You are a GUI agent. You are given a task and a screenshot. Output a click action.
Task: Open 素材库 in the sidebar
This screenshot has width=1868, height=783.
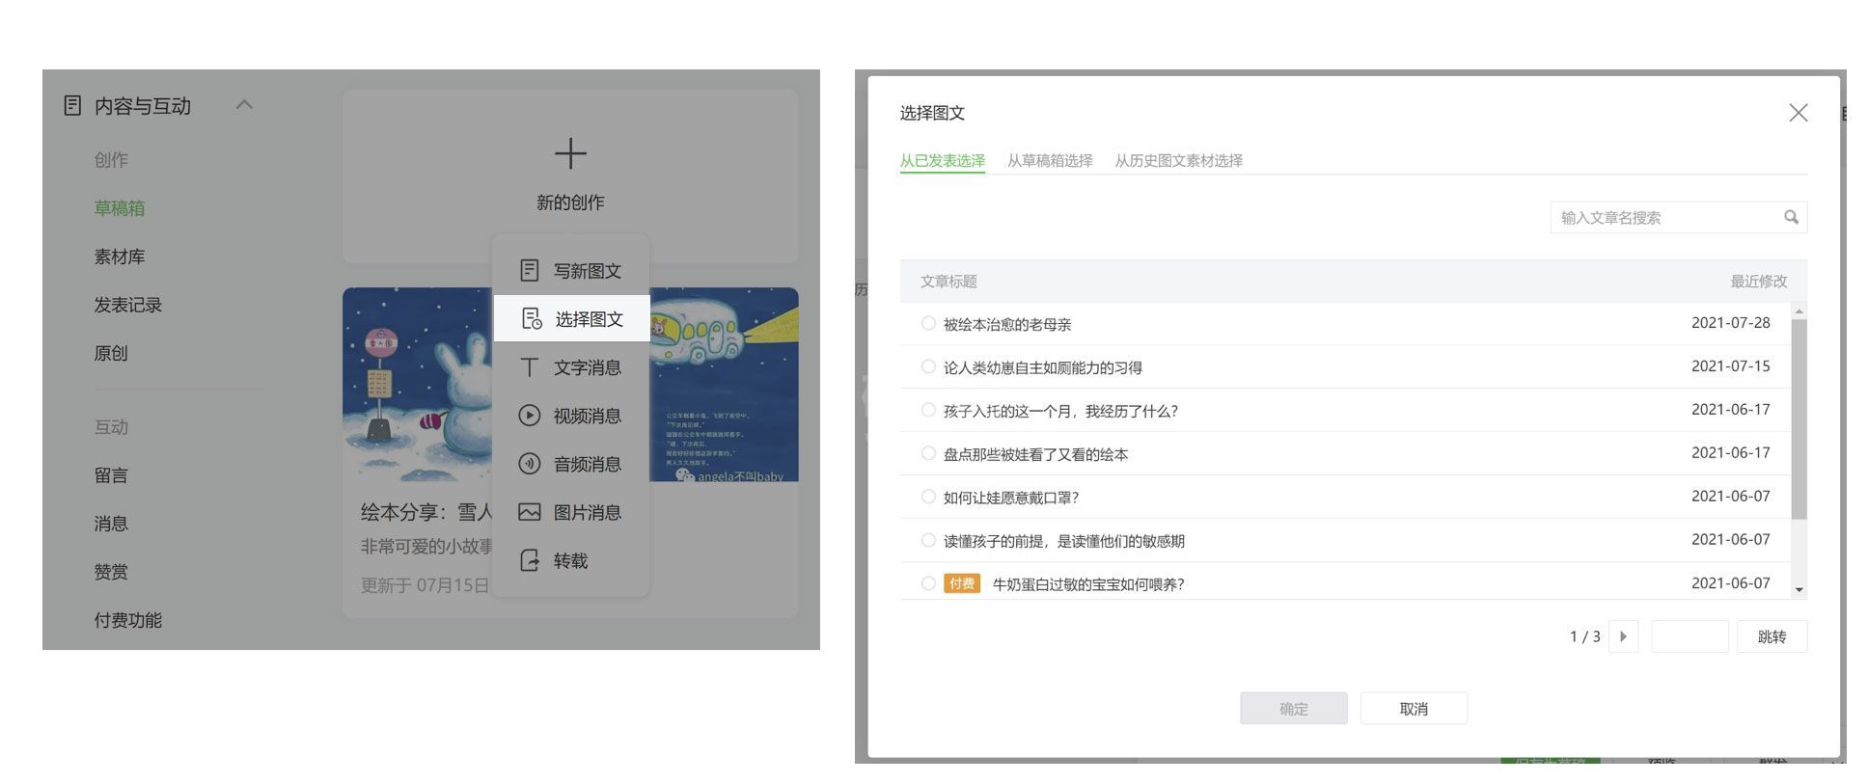(120, 256)
